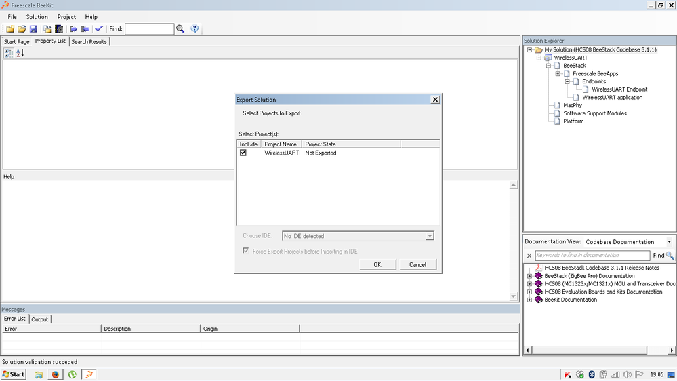Open Firefox from the taskbar

tap(56, 374)
